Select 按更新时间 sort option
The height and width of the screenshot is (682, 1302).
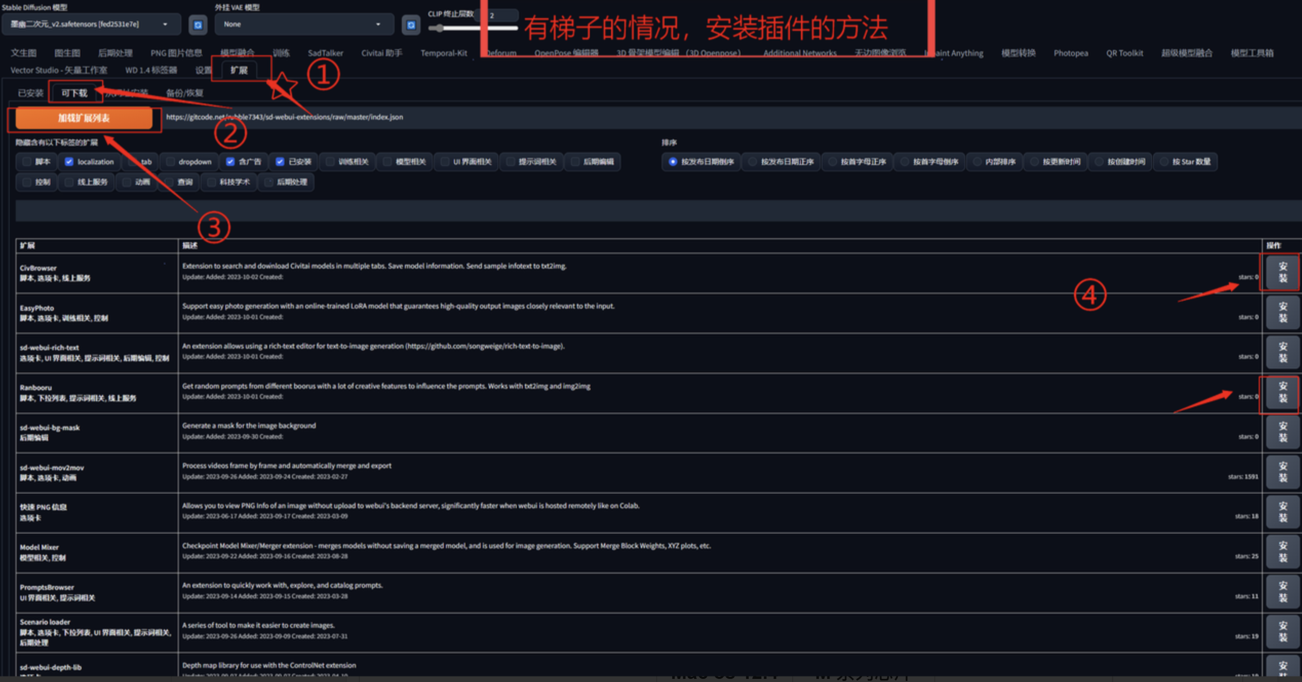coord(1035,162)
